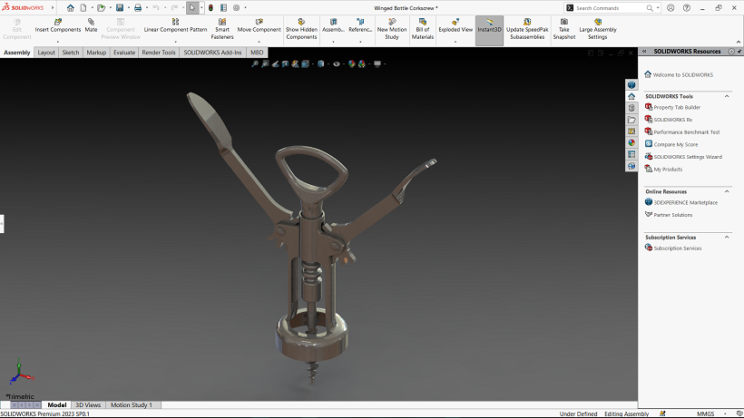
Task: Expand Insert Components dropdown arrow
Action: 58,42
